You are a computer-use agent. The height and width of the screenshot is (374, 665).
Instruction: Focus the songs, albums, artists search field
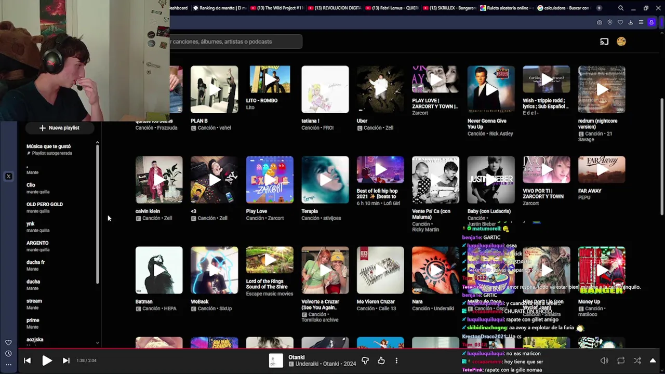click(x=236, y=42)
